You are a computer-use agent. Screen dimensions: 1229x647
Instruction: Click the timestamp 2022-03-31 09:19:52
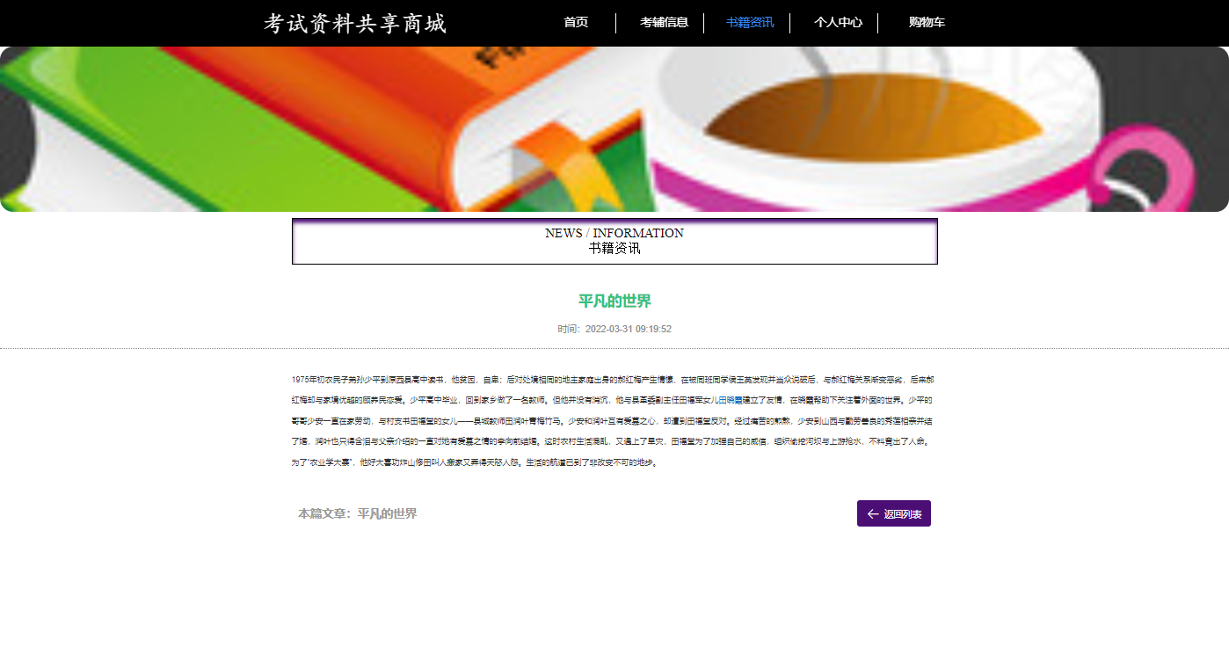[x=628, y=329]
